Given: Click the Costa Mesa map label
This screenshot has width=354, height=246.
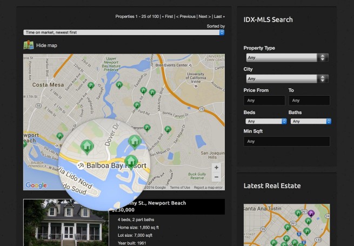Looking at the screenshot, I should pos(48,85).
